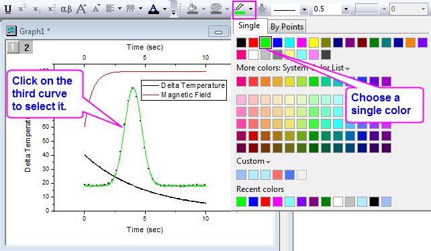This screenshot has height=251, width=431.
Task: Choose the coral red Custom color swatch
Action: (x=278, y=174)
